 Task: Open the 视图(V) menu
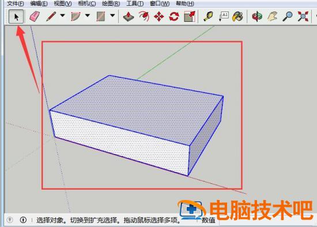(x=63, y=3)
